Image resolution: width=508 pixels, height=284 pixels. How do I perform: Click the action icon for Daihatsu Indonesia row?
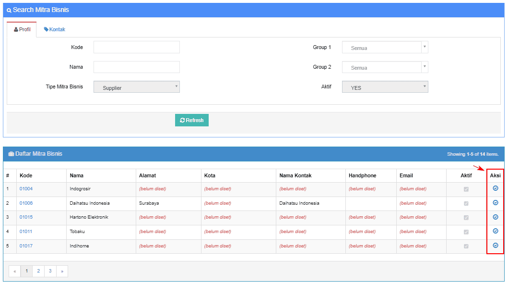pos(496,203)
